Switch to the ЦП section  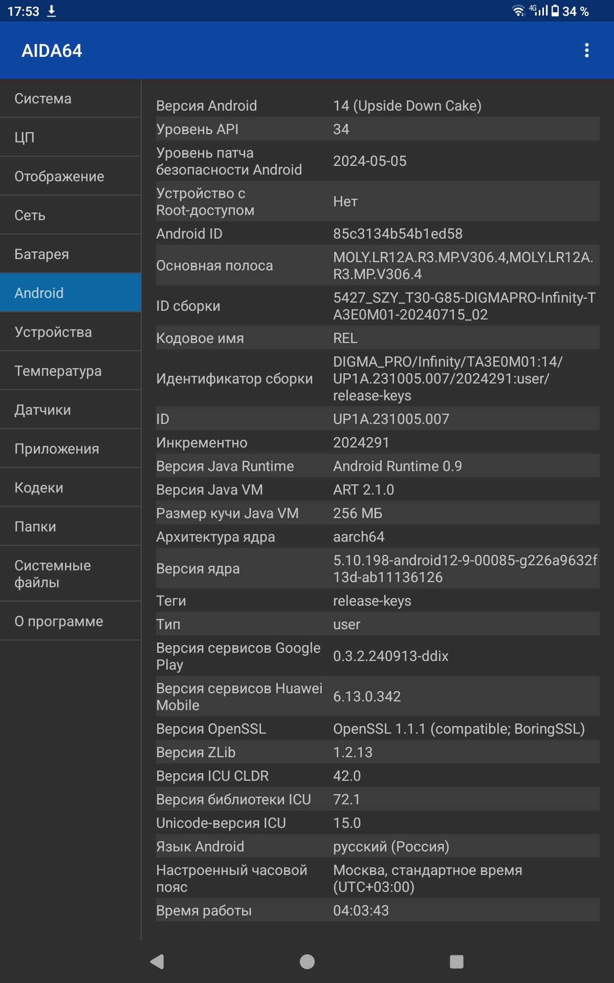click(x=71, y=137)
